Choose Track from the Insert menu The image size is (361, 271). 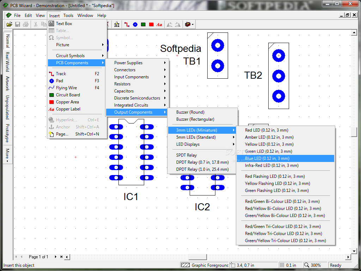(77, 74)
